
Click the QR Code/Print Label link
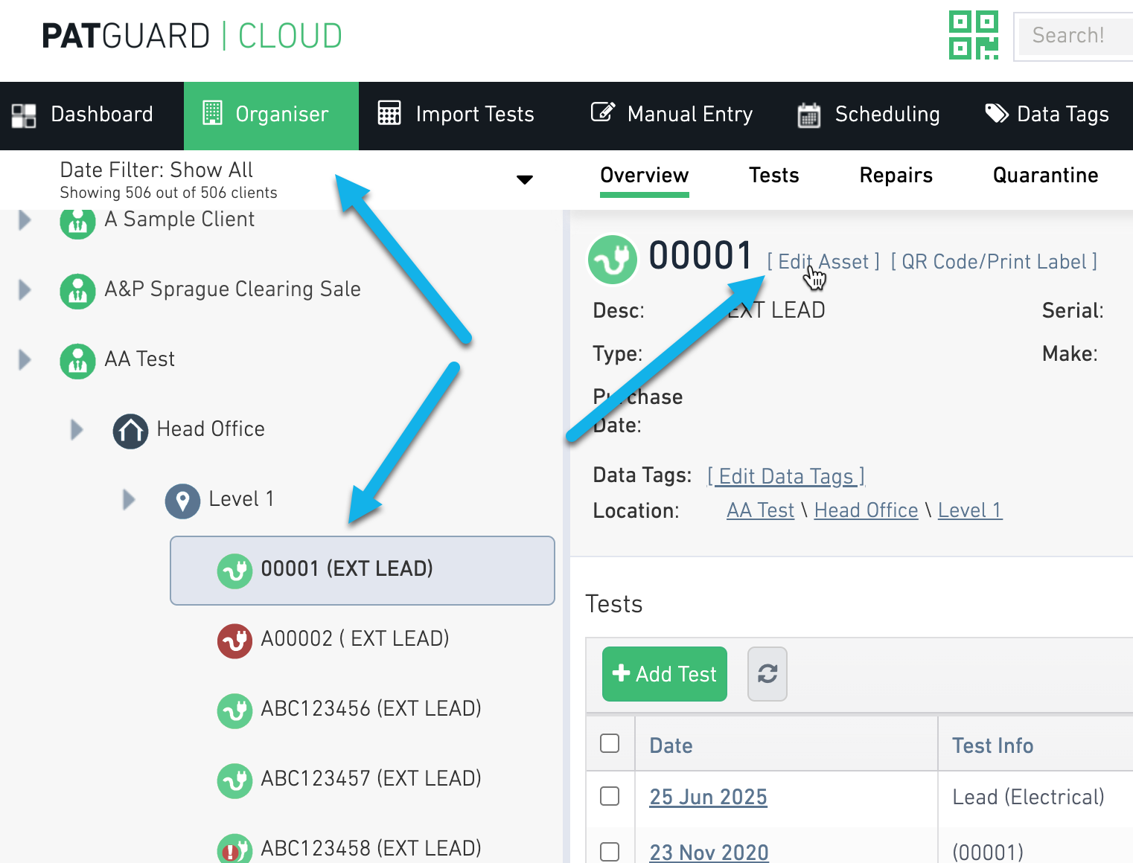(x=994, y=261)
